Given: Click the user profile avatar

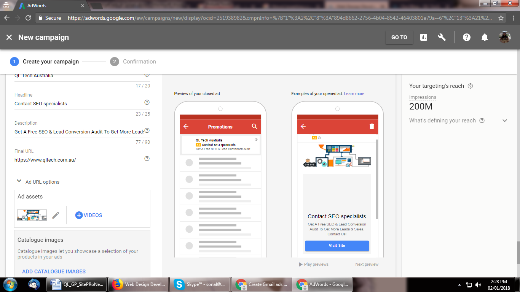Looking at the screenshot, I should (504, 37).
